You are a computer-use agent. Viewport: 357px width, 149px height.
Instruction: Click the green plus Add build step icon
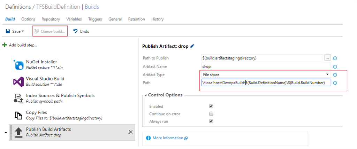5,45
